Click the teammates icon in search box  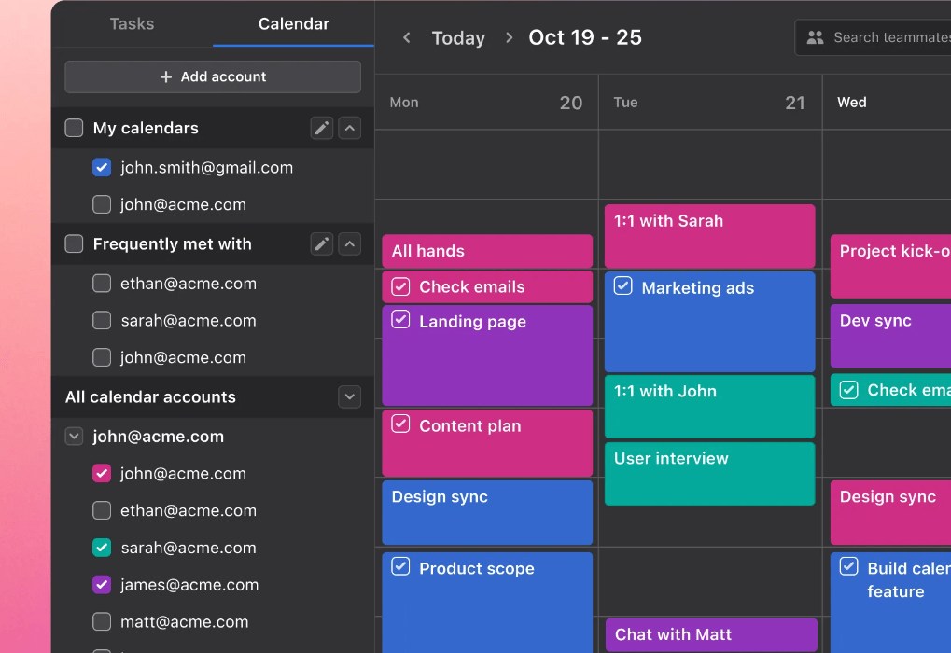(815, 37)
